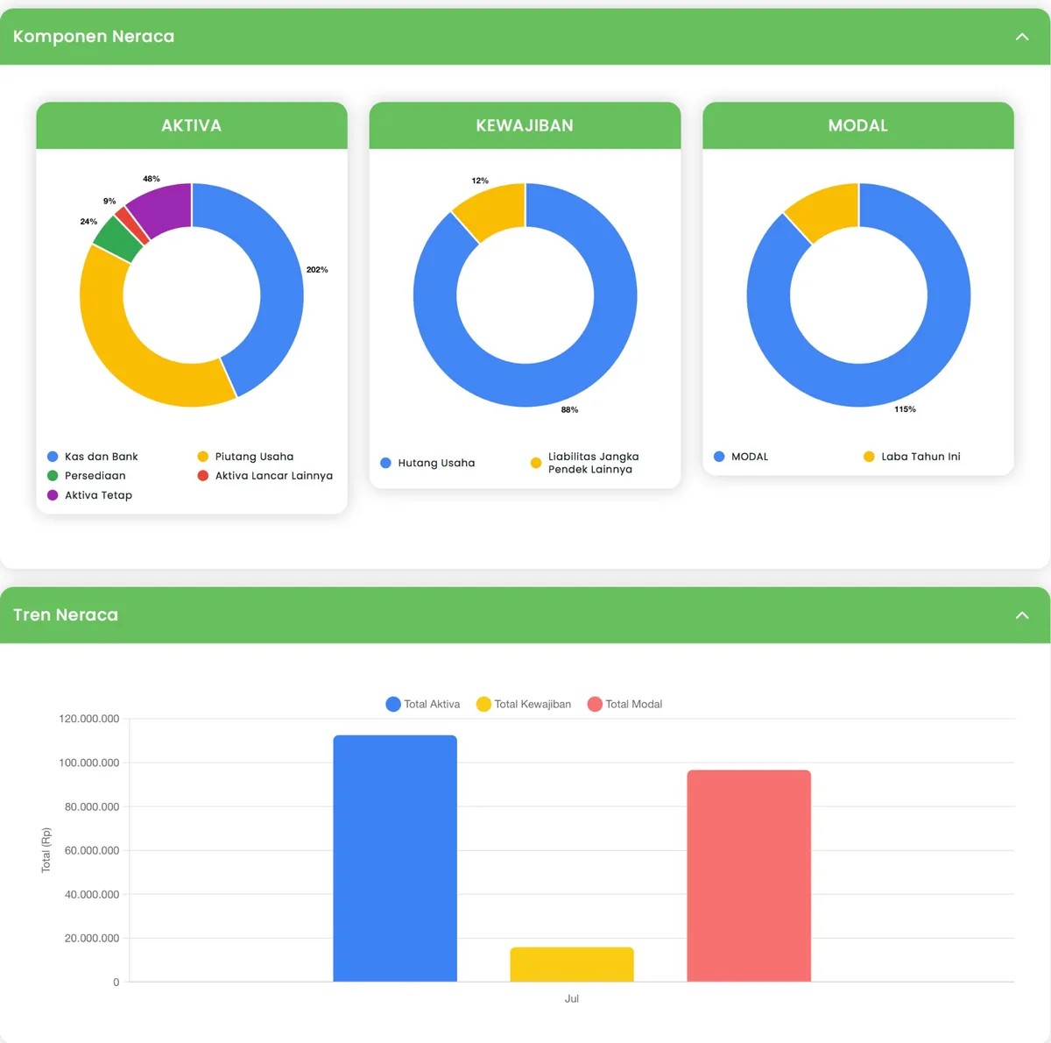Hide Aktiva Lancar Lainnya legend series

pos(265,476)
